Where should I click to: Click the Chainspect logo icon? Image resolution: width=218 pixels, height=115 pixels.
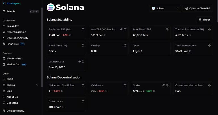pyautogui.click(x=4, y=3)
